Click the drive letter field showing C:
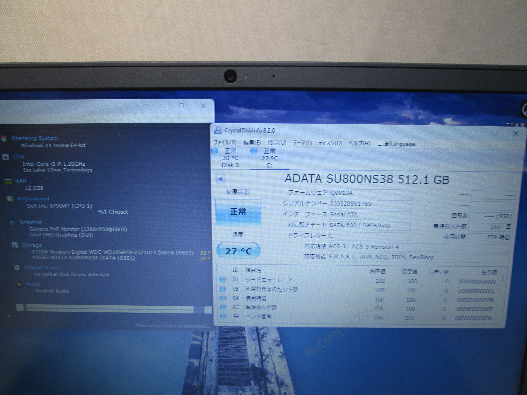This screenshot has height=395, width=527. coord(369,236)
